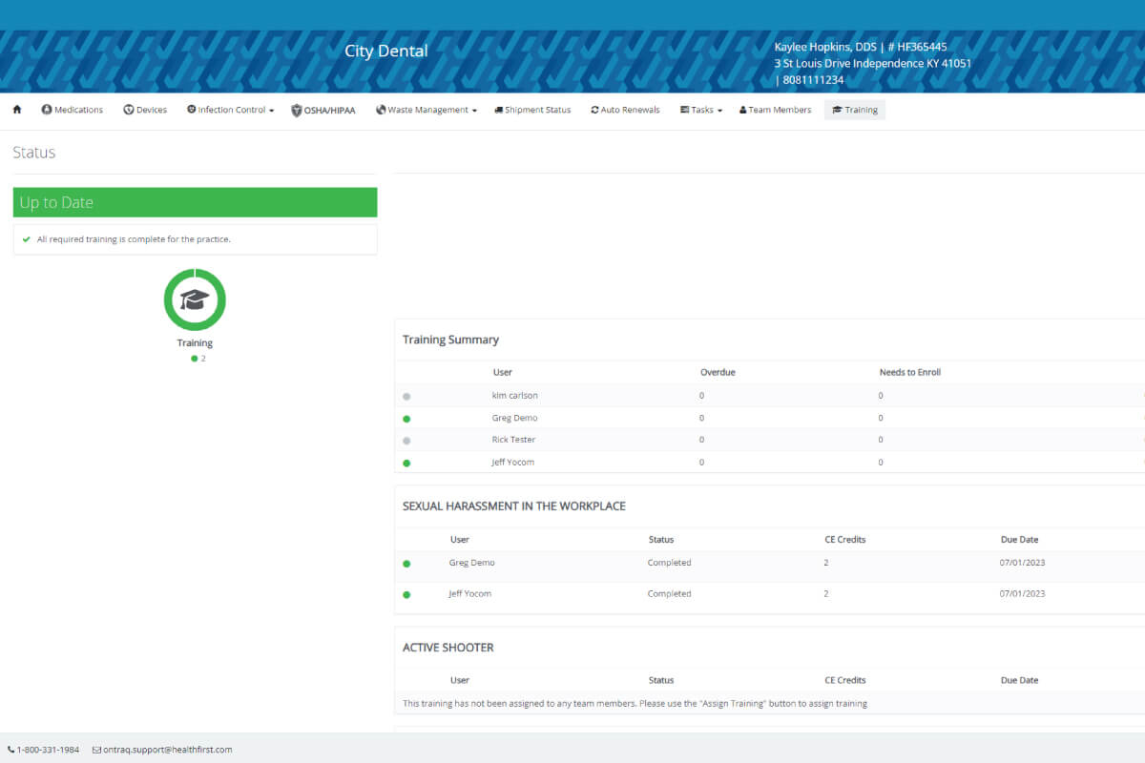Click the phone icon in footer
The height and width of the screenshot is (763, 1145).
[x=10, y=750]
